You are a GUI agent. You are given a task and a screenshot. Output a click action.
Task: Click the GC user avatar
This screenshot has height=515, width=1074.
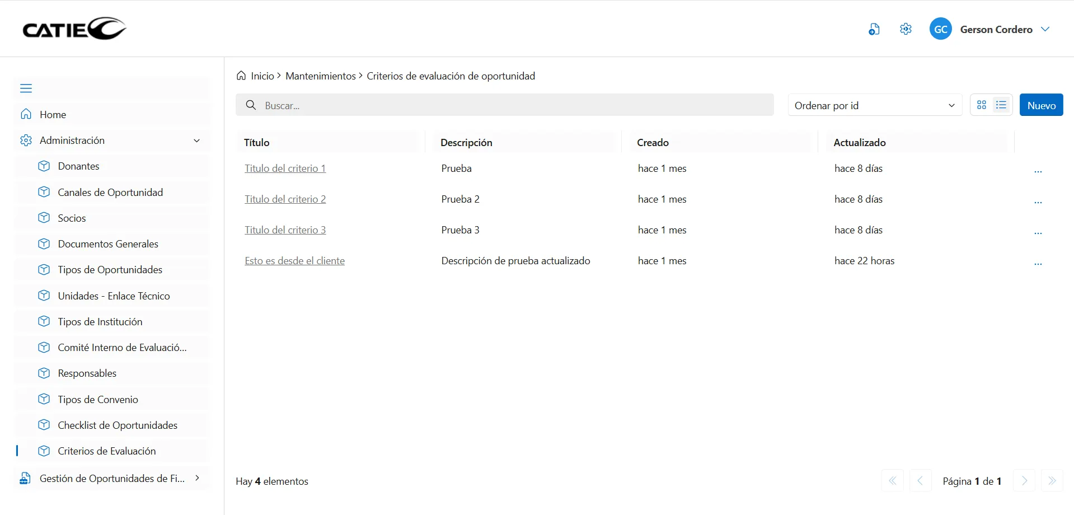(940, 29)
